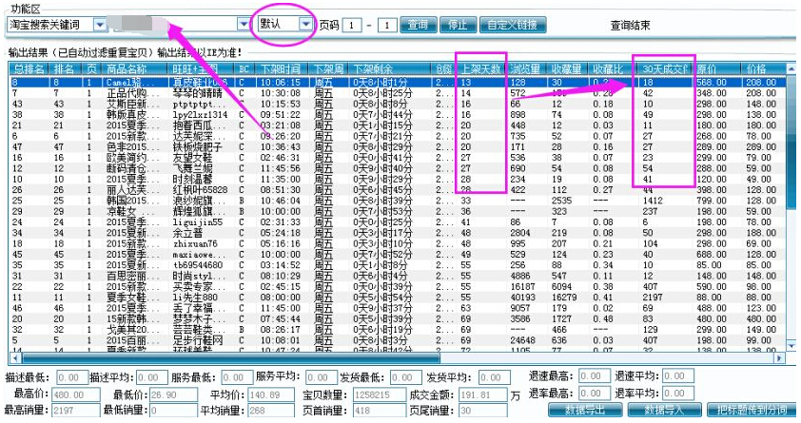Click the first 页码 start page field
The height and width of the screenshot is (423, 801).
pos(352,25)
